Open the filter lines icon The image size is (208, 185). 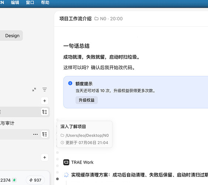click(x=45, y=90)
